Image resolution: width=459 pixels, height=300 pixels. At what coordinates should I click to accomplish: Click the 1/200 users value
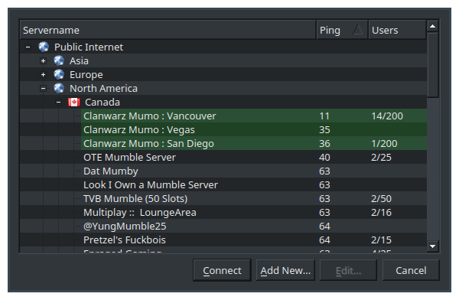(384, 143)
